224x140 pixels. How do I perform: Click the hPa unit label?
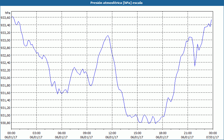tap(8, 13)
